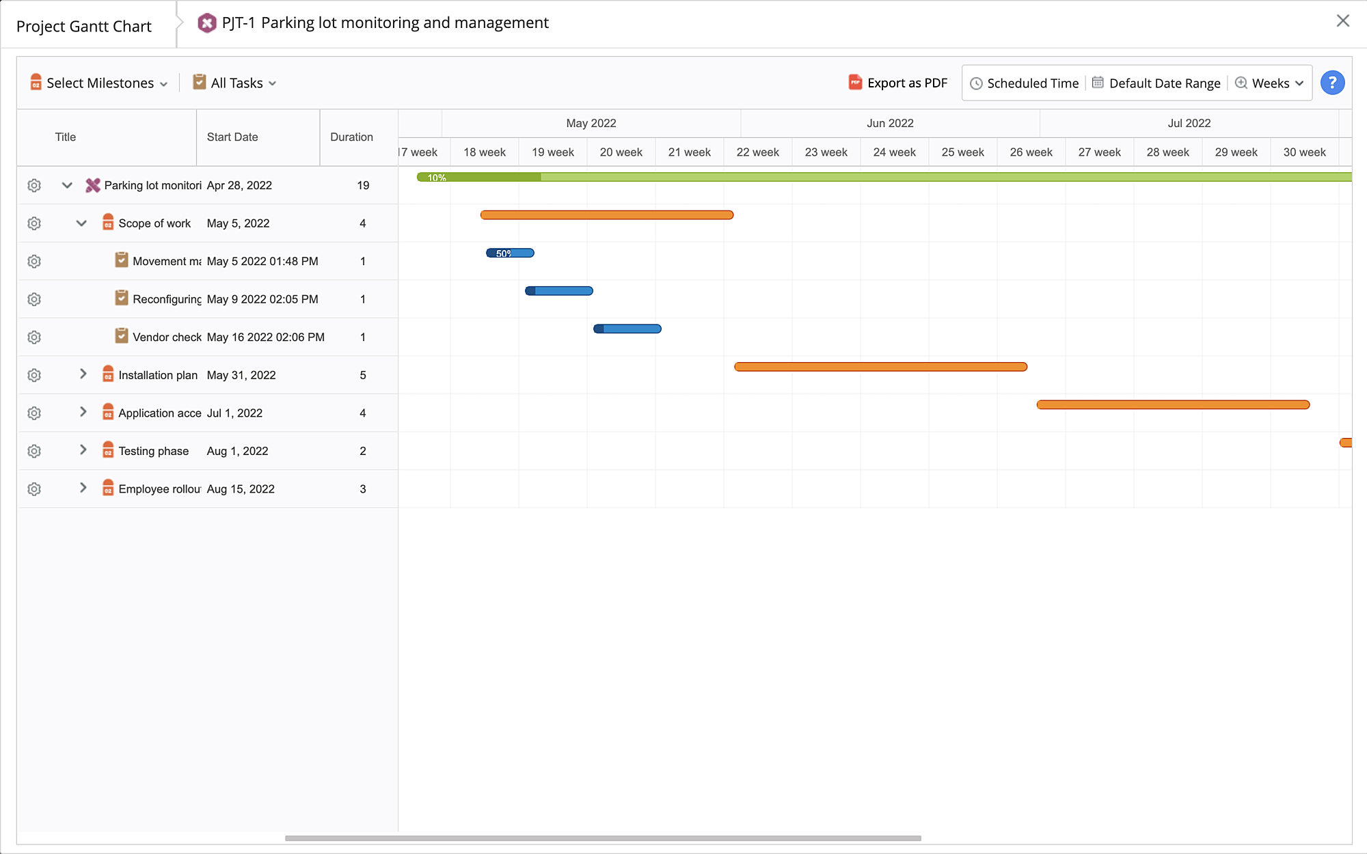Image resolution: width=1367 pixels, height=854 pixels.
Task: Collapse the Parking lot monitoring project row
Action: click(x=66, y=185)
